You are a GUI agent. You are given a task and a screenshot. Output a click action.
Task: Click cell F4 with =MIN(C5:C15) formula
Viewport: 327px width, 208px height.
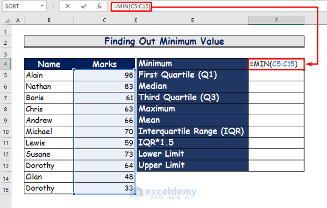point(276,64)
